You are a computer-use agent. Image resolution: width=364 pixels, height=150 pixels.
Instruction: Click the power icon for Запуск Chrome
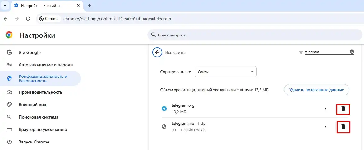[x=9, y=142]
